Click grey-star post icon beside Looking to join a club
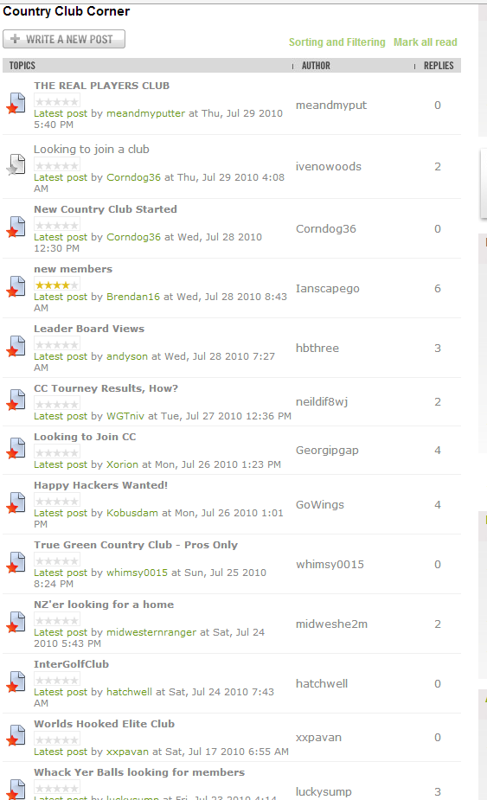 coord(16,165)
